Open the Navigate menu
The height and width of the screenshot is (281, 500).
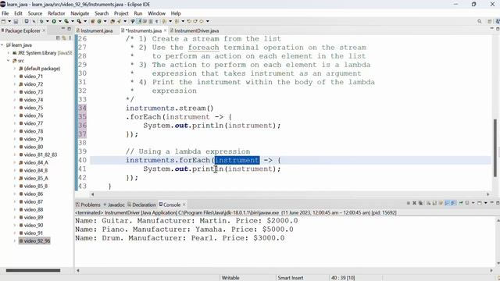point(80,13)
